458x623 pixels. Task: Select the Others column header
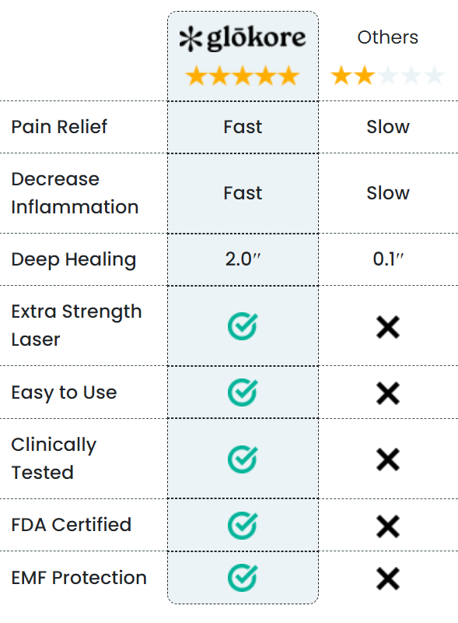tap(388, 37)
